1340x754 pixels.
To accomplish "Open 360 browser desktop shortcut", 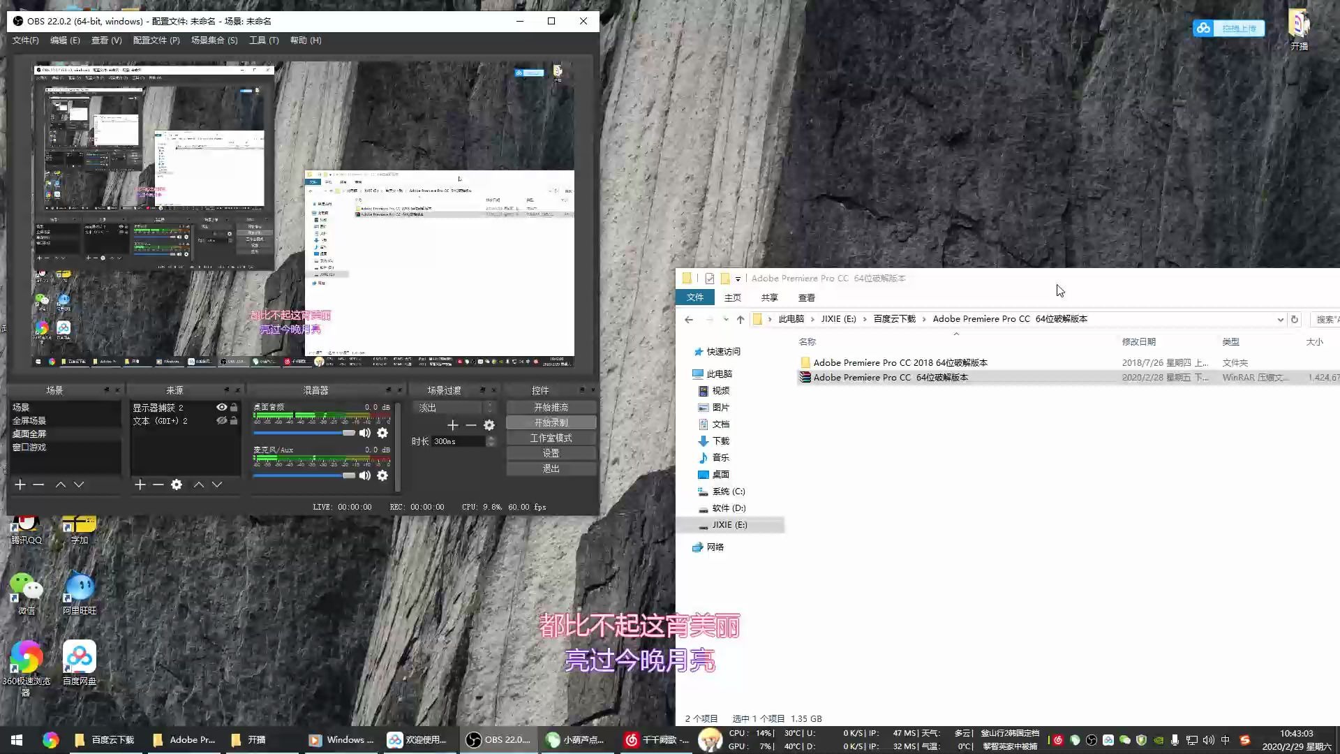I will point(27,667).
